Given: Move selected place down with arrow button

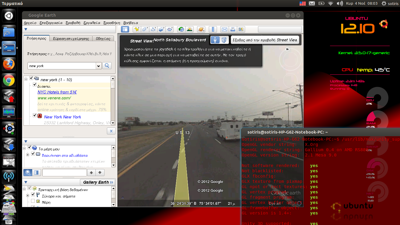Looking at the screenshot, I should click(x=100, y=173).
